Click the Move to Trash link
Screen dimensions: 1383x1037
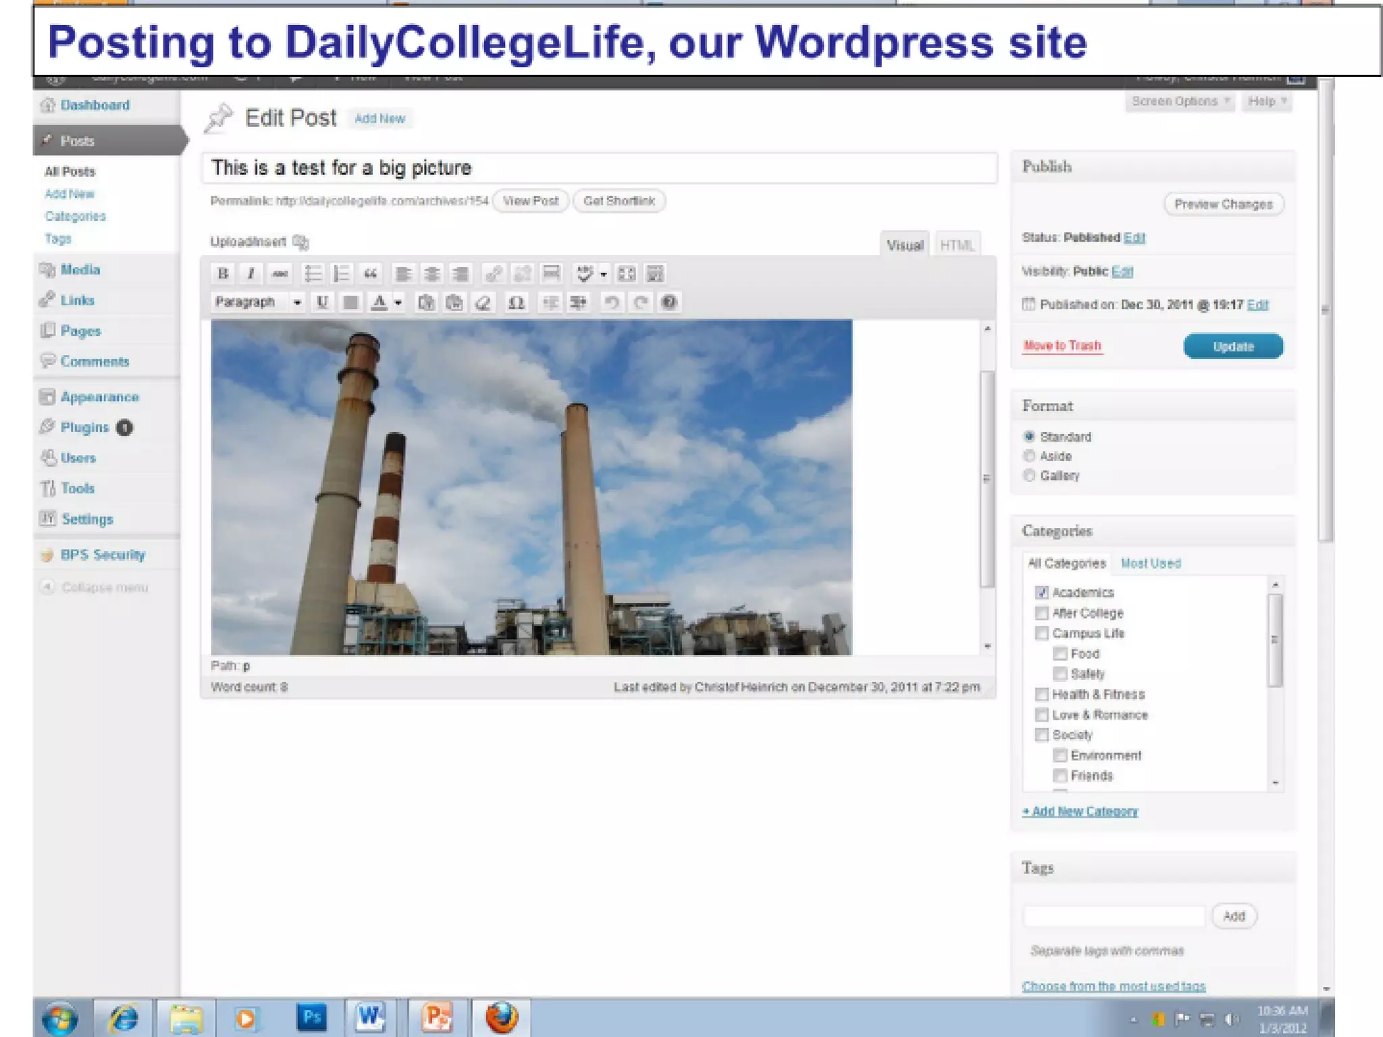click(1062, 346)
